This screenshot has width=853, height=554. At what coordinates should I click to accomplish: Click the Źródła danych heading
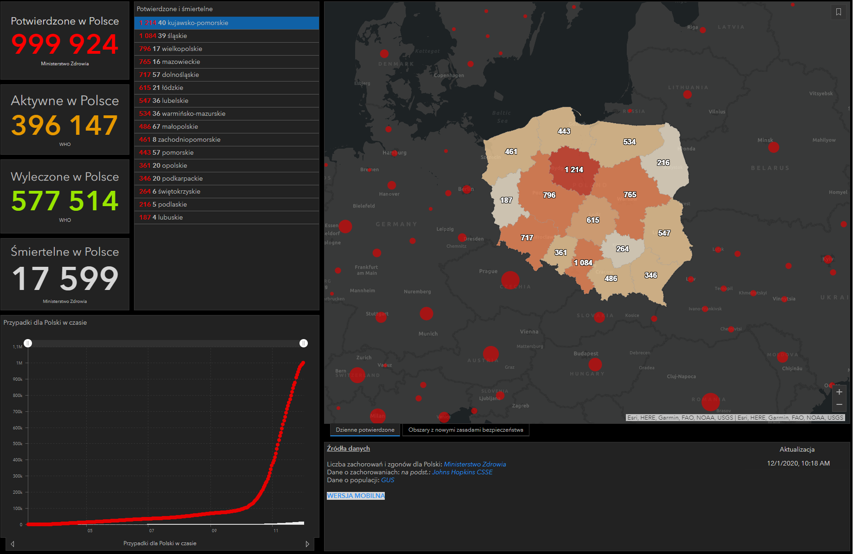pyautogui.click(x=348, y=448)
